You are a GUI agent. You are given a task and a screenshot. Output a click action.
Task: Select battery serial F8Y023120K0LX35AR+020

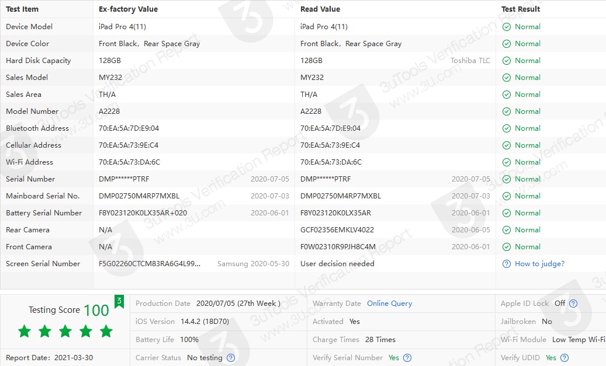tap(143, 213)
